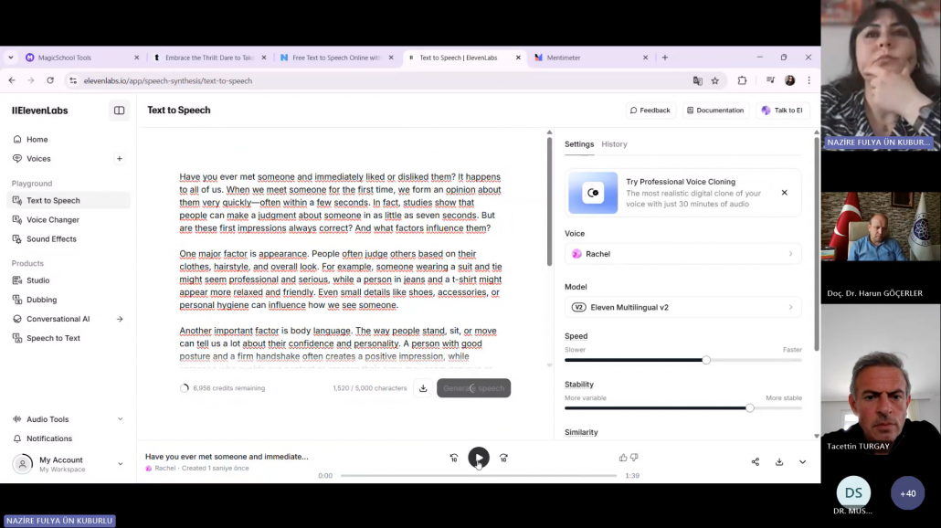Click the thumbs down icon

tap(634, 458)
